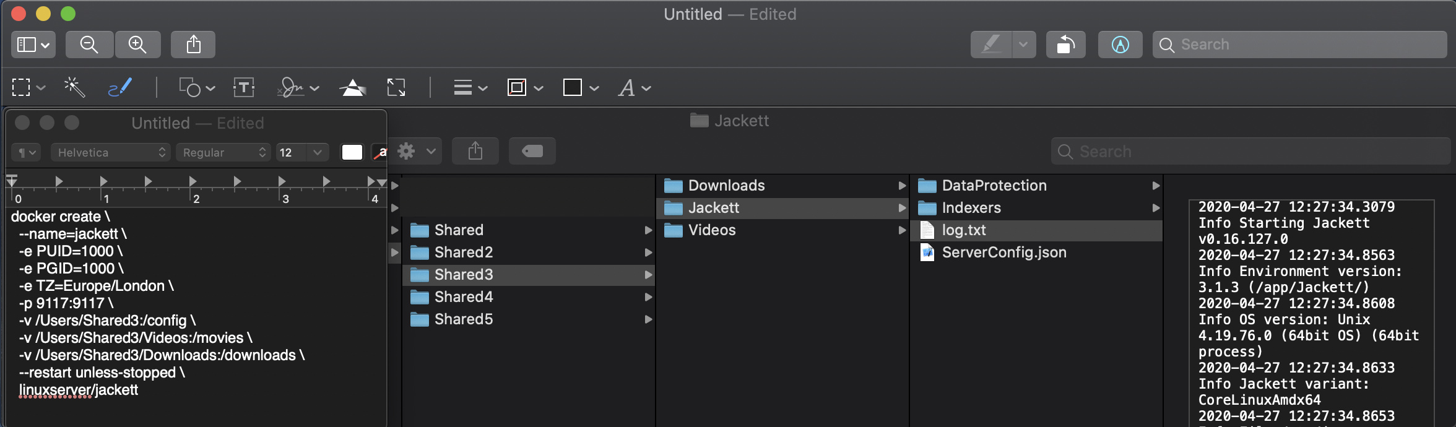
Task: Insert a text box with Text tool
Action: tap(244, 88)
